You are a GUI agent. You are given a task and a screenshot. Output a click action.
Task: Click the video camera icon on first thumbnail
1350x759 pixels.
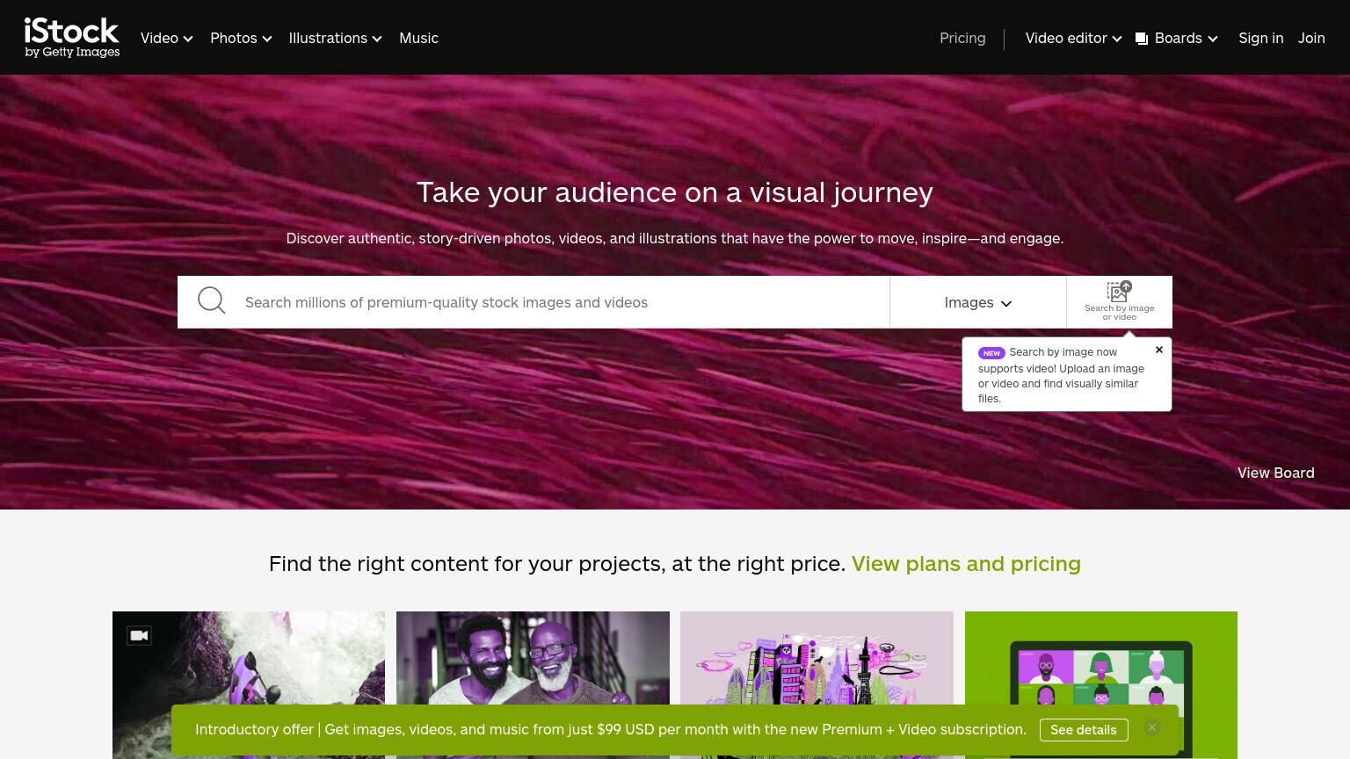click(x=139, y=635)
